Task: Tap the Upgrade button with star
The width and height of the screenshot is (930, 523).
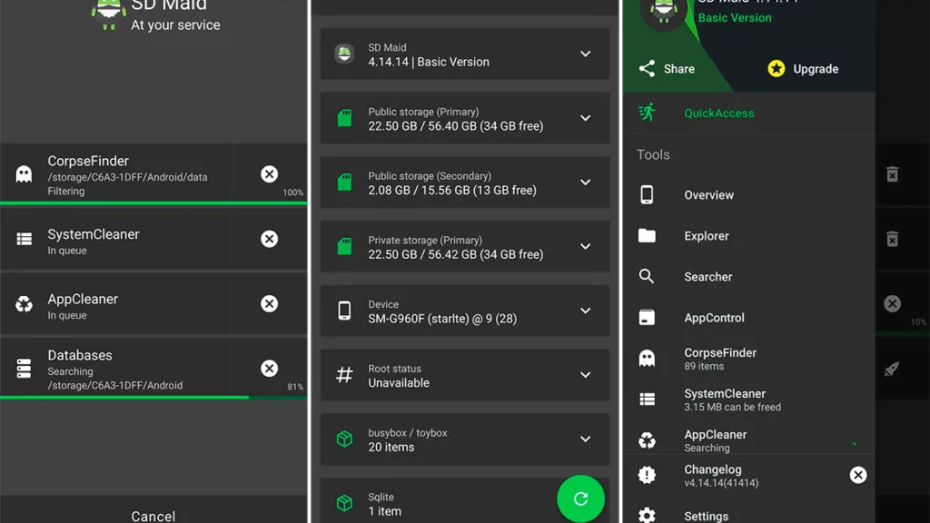Action: (803, 69)
